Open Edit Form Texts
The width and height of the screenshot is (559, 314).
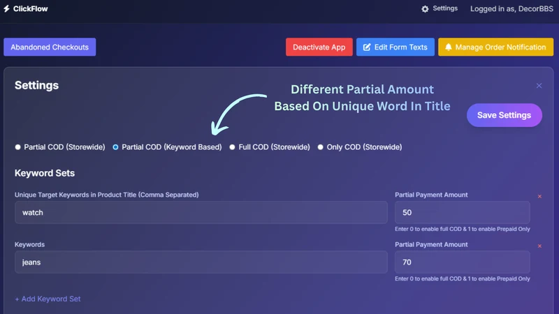(x=395, y=47)
